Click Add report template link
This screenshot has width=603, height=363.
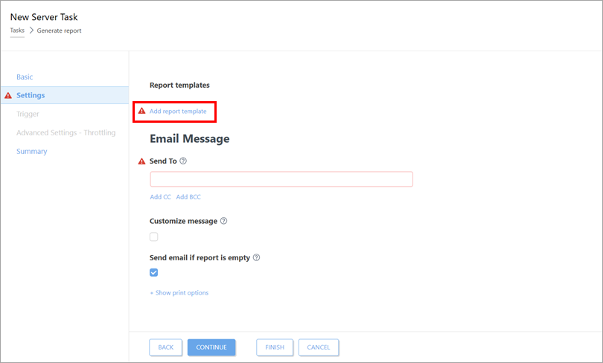pyautogui.click(x=178, y=112)
